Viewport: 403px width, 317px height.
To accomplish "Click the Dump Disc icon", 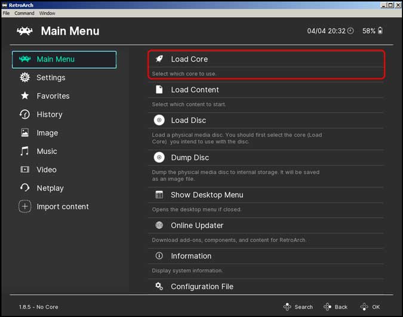I will pyautogui.click(x=159, y=158).
